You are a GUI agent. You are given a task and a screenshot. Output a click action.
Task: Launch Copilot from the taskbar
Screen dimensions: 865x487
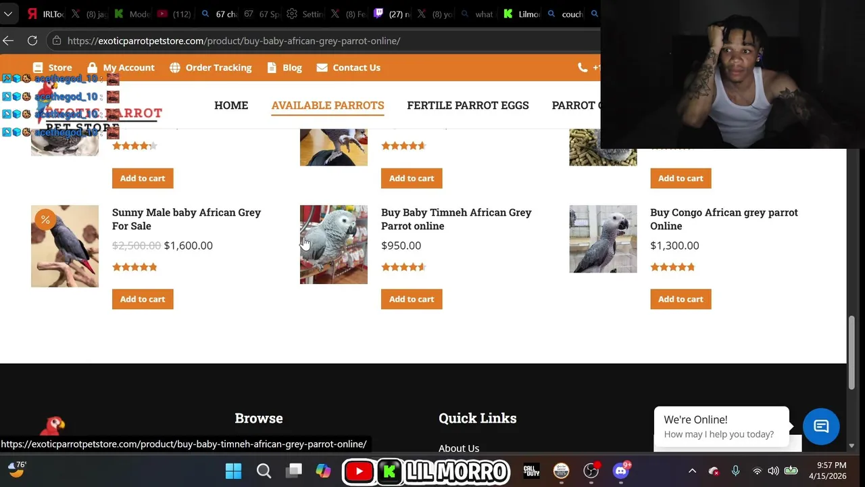324,471
